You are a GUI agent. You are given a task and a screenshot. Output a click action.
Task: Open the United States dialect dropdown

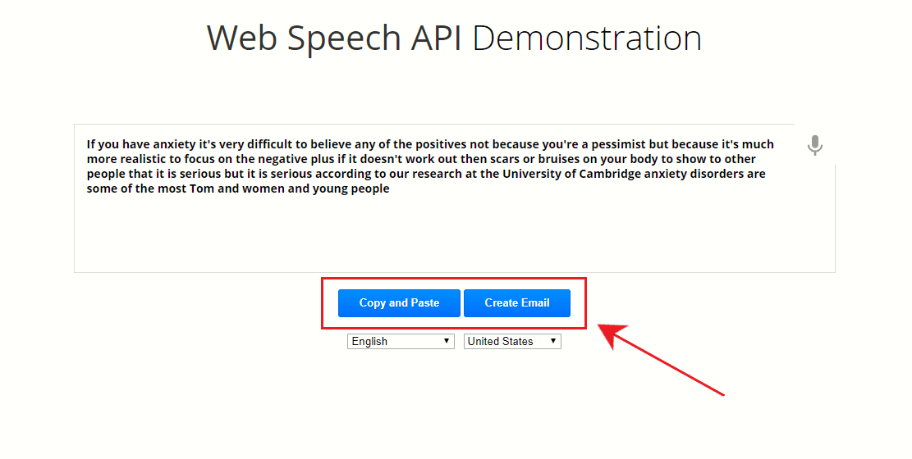(x=511, y=342)
